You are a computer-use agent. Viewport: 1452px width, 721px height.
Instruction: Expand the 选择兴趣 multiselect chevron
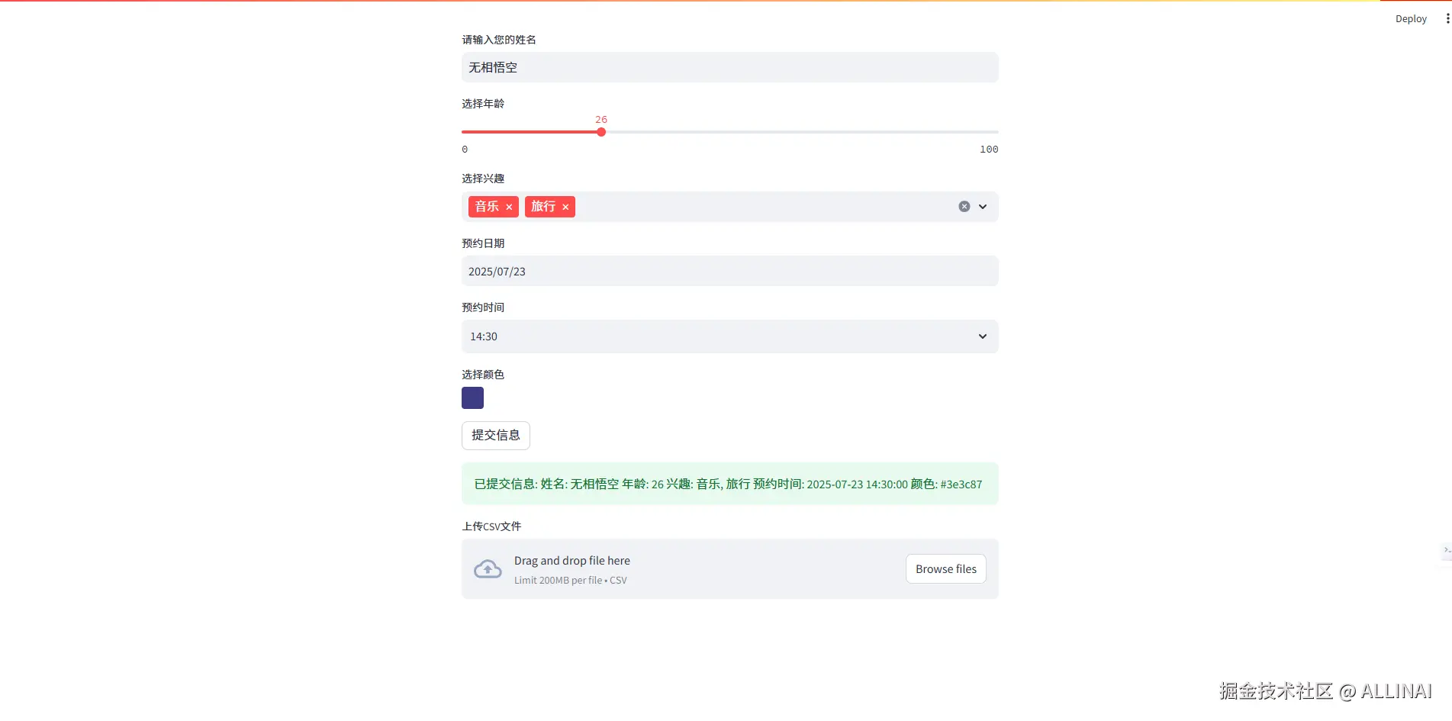[x=983, y=207]
